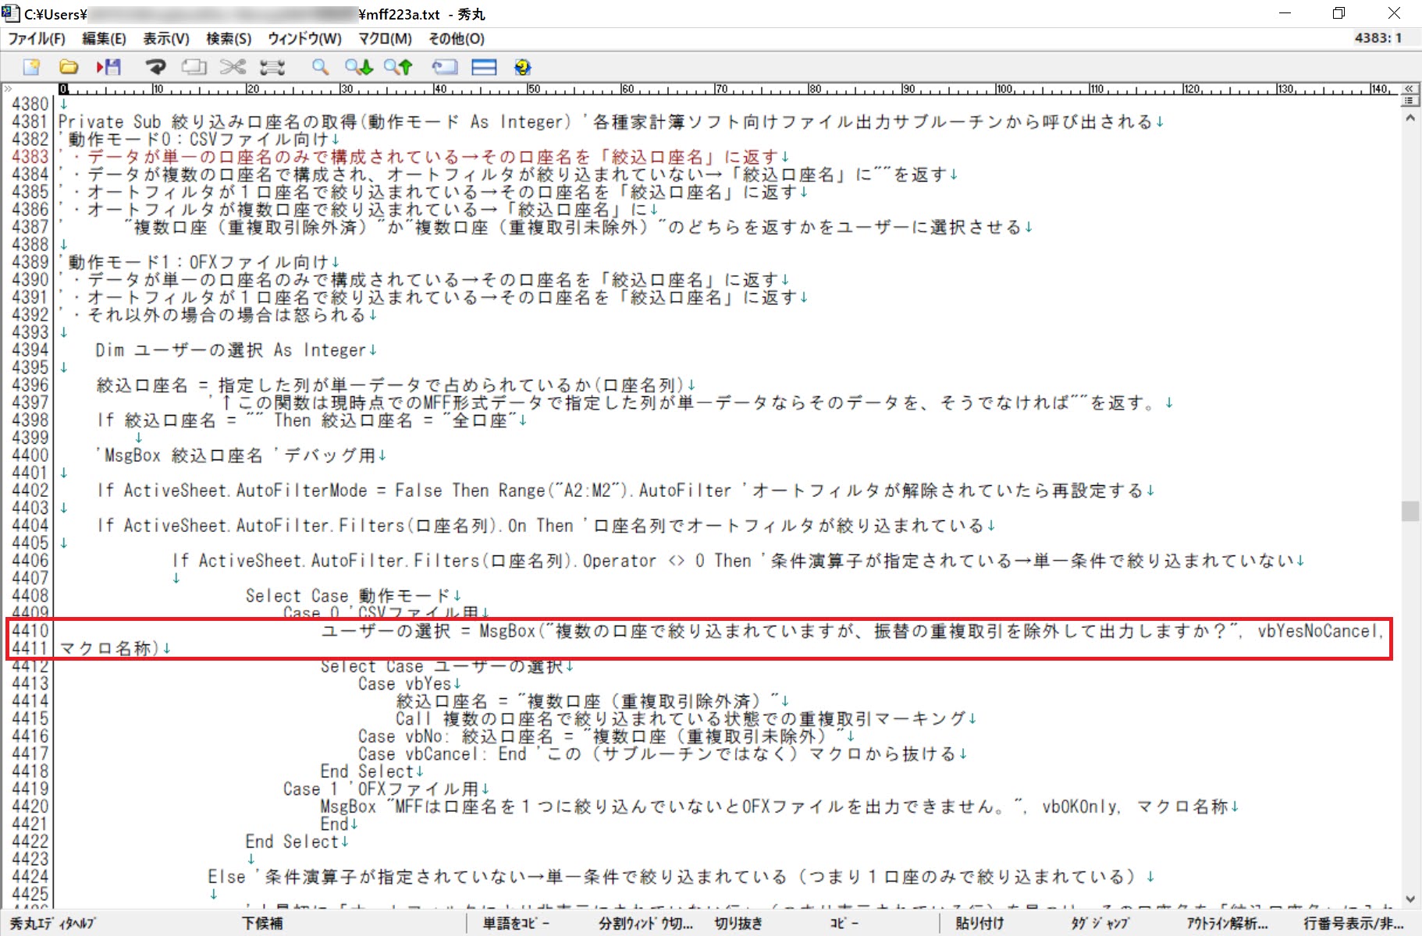Open a file with the folder icon

69,67
